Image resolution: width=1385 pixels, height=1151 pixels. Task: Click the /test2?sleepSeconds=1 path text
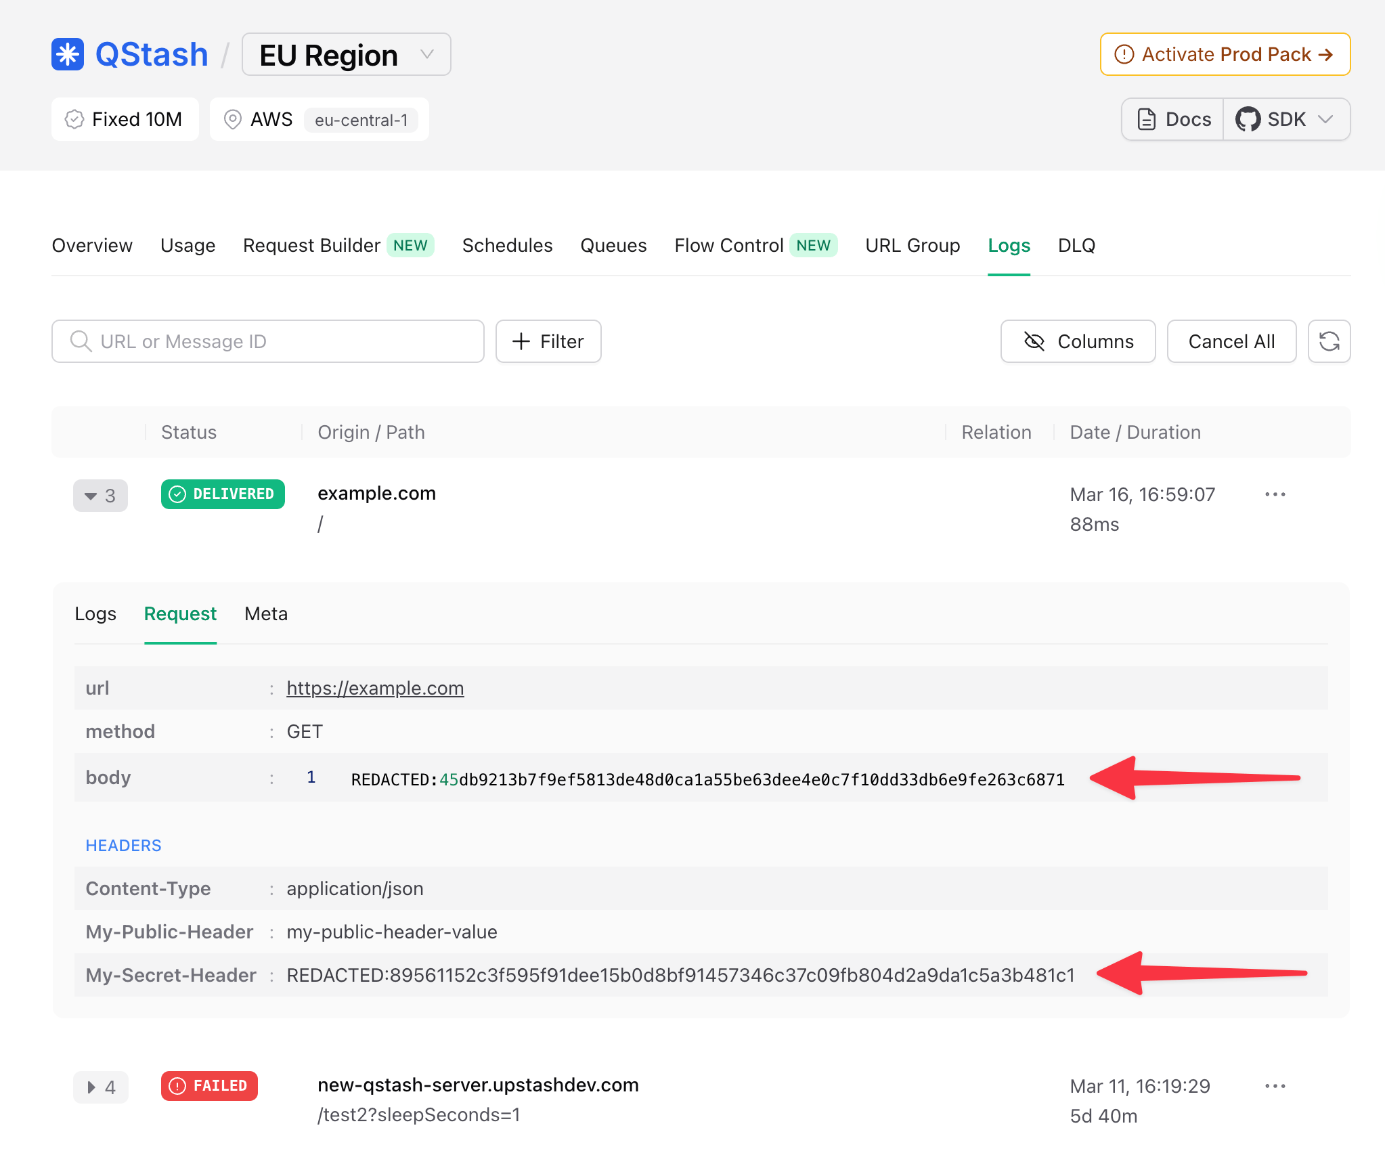click(419, 1114)
